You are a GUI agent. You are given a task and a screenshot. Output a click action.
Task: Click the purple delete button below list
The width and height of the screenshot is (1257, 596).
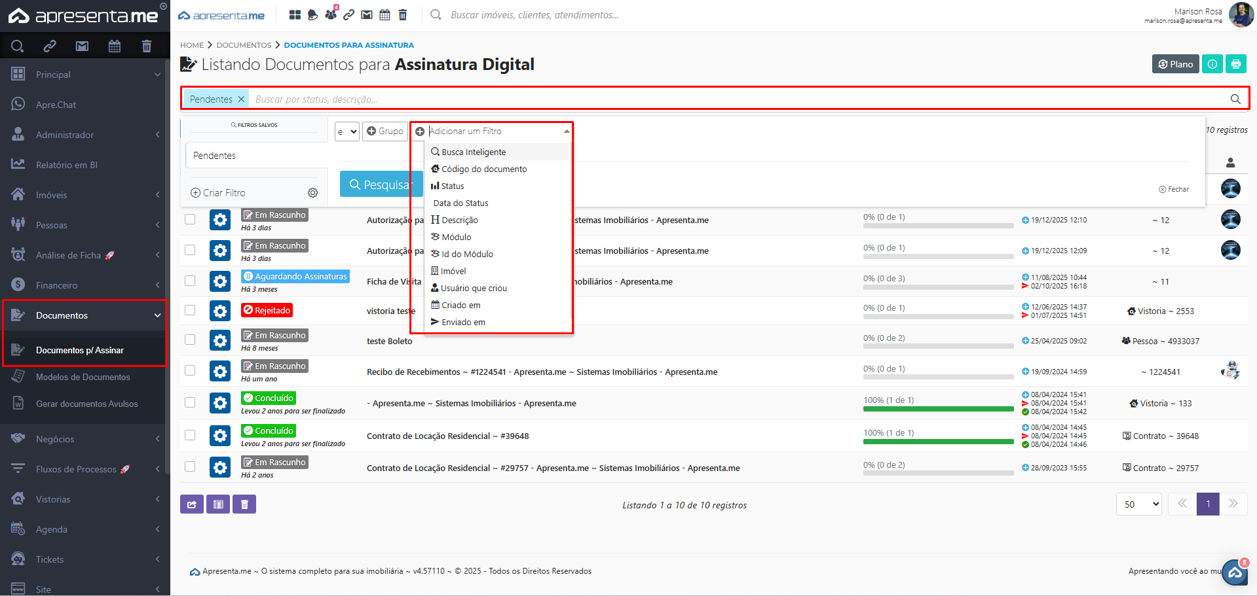coord(244,504)
